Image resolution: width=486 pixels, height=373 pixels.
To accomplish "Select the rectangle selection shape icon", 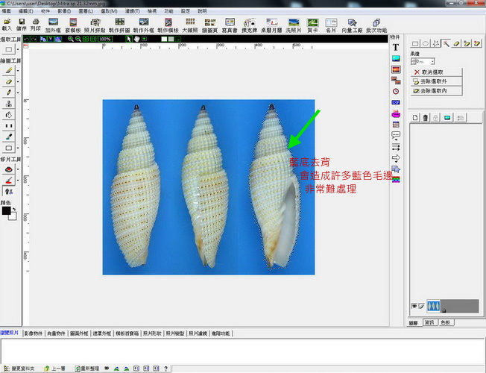I will tap(415, 44).
